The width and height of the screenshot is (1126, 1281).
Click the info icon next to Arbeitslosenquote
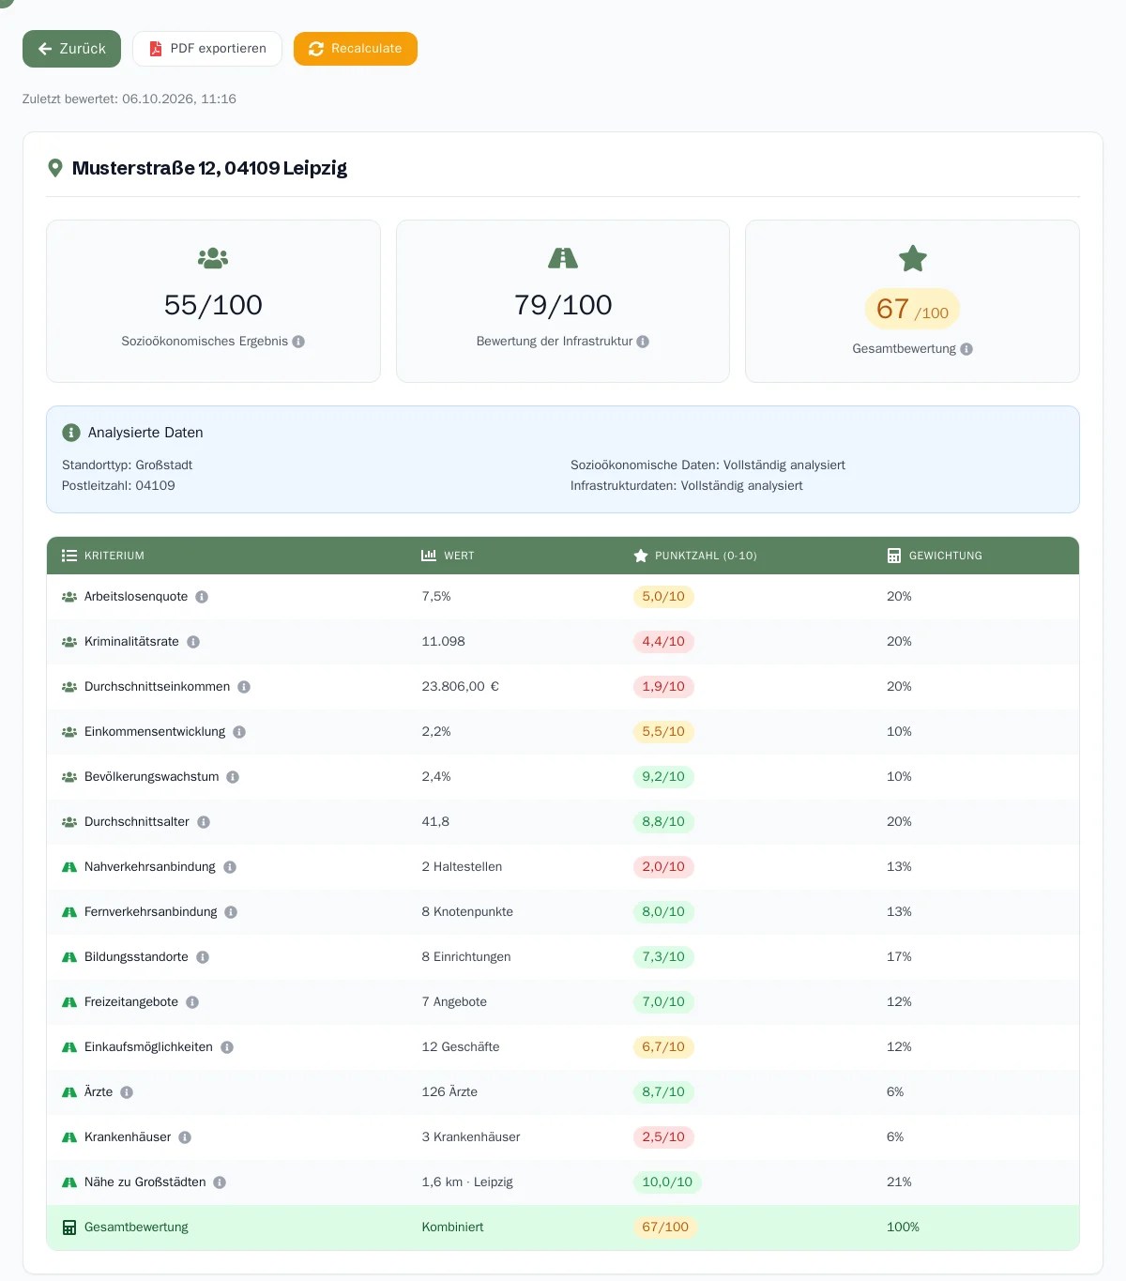(202, 597)
